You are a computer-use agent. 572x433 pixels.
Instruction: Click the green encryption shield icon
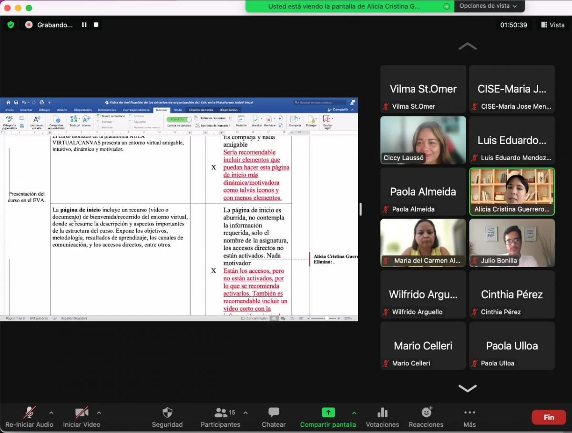(x=10, y=25)
